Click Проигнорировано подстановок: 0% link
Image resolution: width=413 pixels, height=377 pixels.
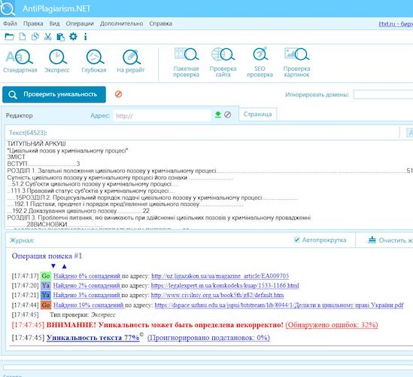tap(208, 338)
